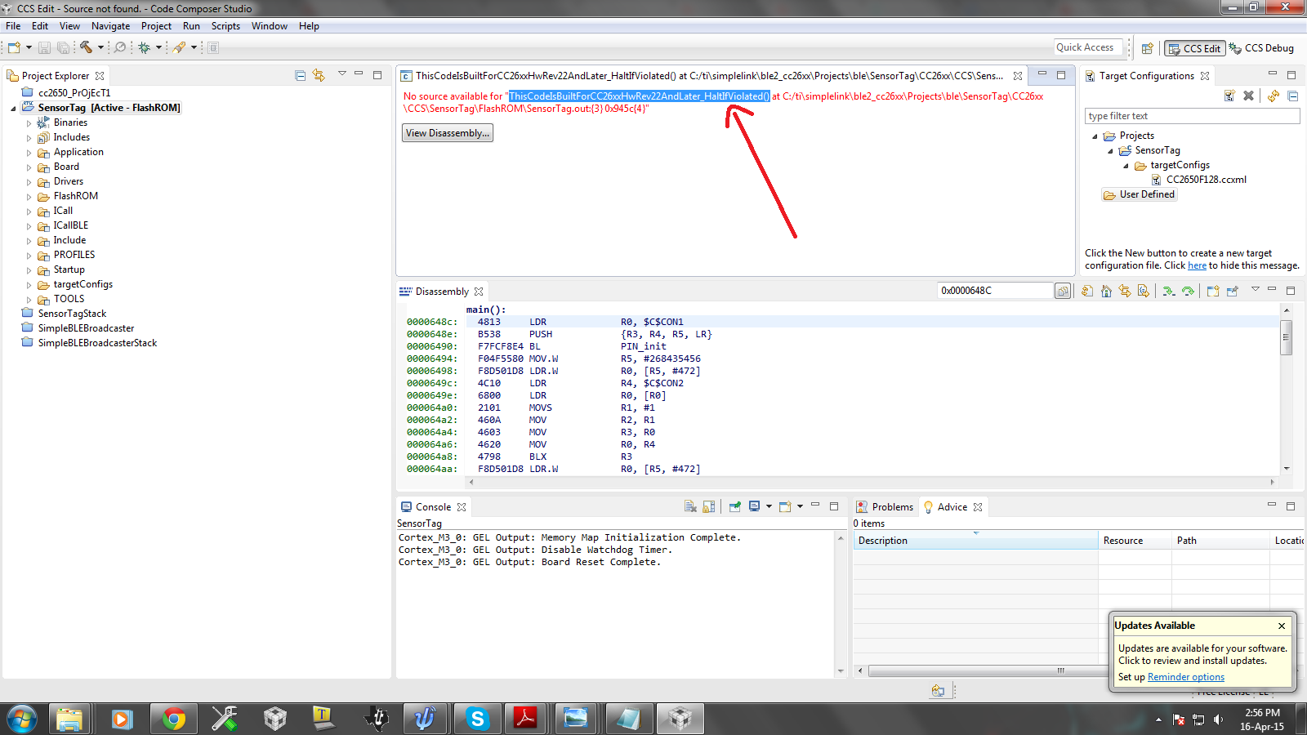This screenshot has height=735, width=1307.
Task: Click the 'here' link to hide message
Action: 1197,265
